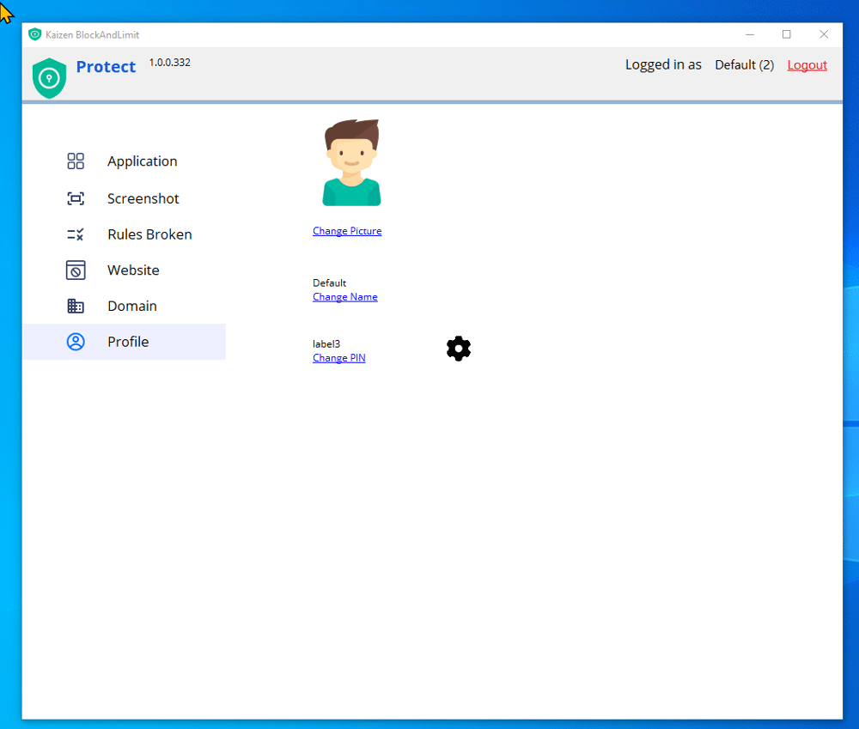
Task: Click the Website block icon in sidebar
Action: (x=76, y=270)
